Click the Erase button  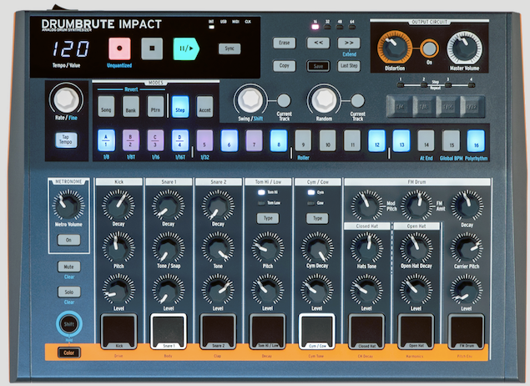tap(285, 43)
